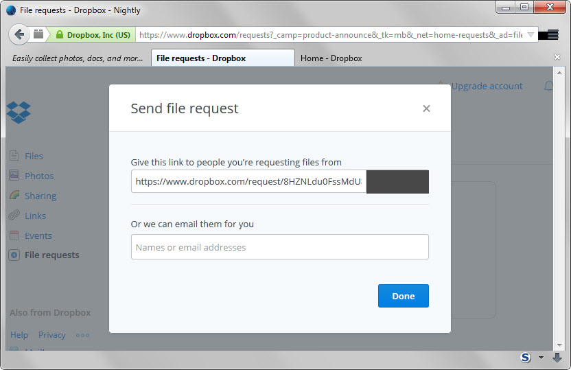Click Upgrade account link
The width and height of the screenshot is (571, 370).
[x=487, y=86]
